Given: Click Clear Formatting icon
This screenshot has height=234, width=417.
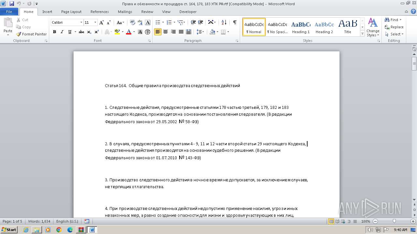Looking at the screenshot, I should (x=133, y=22).
